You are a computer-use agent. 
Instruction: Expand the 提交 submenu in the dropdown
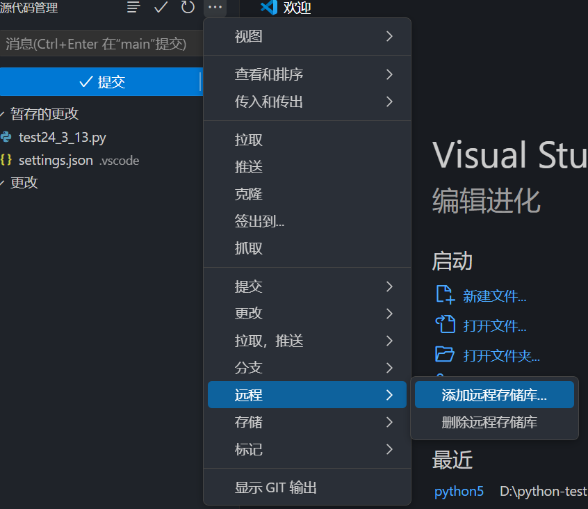(307, 286)
